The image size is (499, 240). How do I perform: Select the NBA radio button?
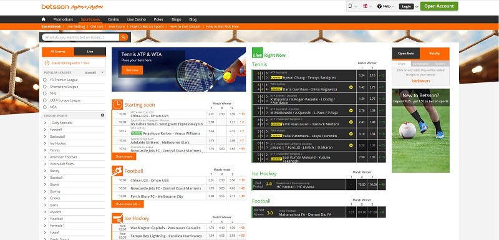click(45, 107)
